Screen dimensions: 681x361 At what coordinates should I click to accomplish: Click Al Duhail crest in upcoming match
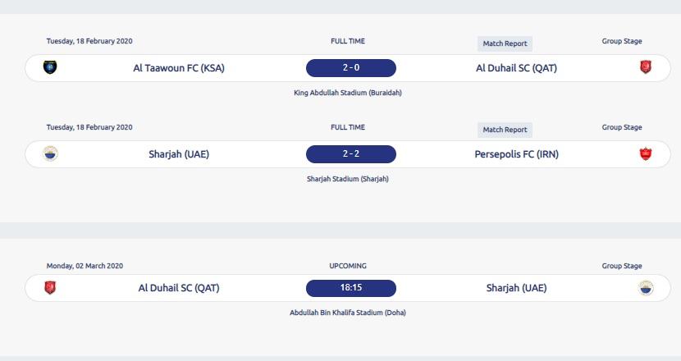(50, 288)
